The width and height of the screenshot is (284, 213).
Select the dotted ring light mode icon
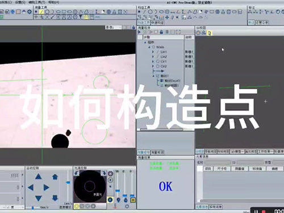[110, 173]
